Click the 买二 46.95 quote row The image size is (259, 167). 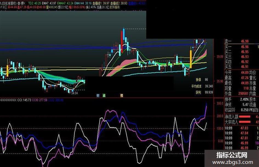[237, 52]
